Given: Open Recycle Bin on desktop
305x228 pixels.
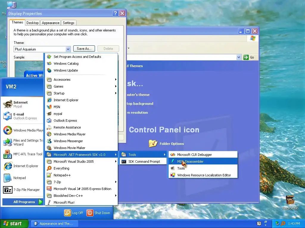Looking at the screenshot, I should coord(290,202).
